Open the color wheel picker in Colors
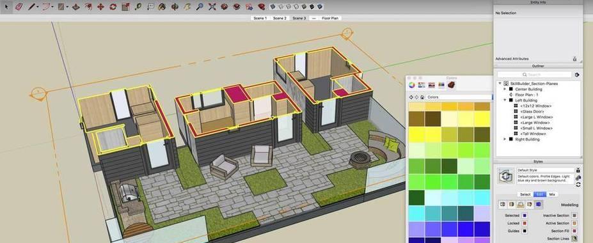Screen dimensions: 593x243 pos(411,84)
